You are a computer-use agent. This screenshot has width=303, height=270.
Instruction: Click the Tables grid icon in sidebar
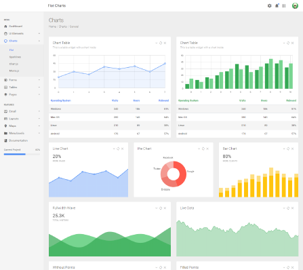coord(5,88)
